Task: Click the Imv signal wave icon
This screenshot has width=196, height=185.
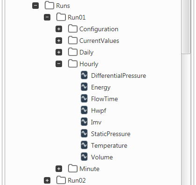Action: point(84,122)
